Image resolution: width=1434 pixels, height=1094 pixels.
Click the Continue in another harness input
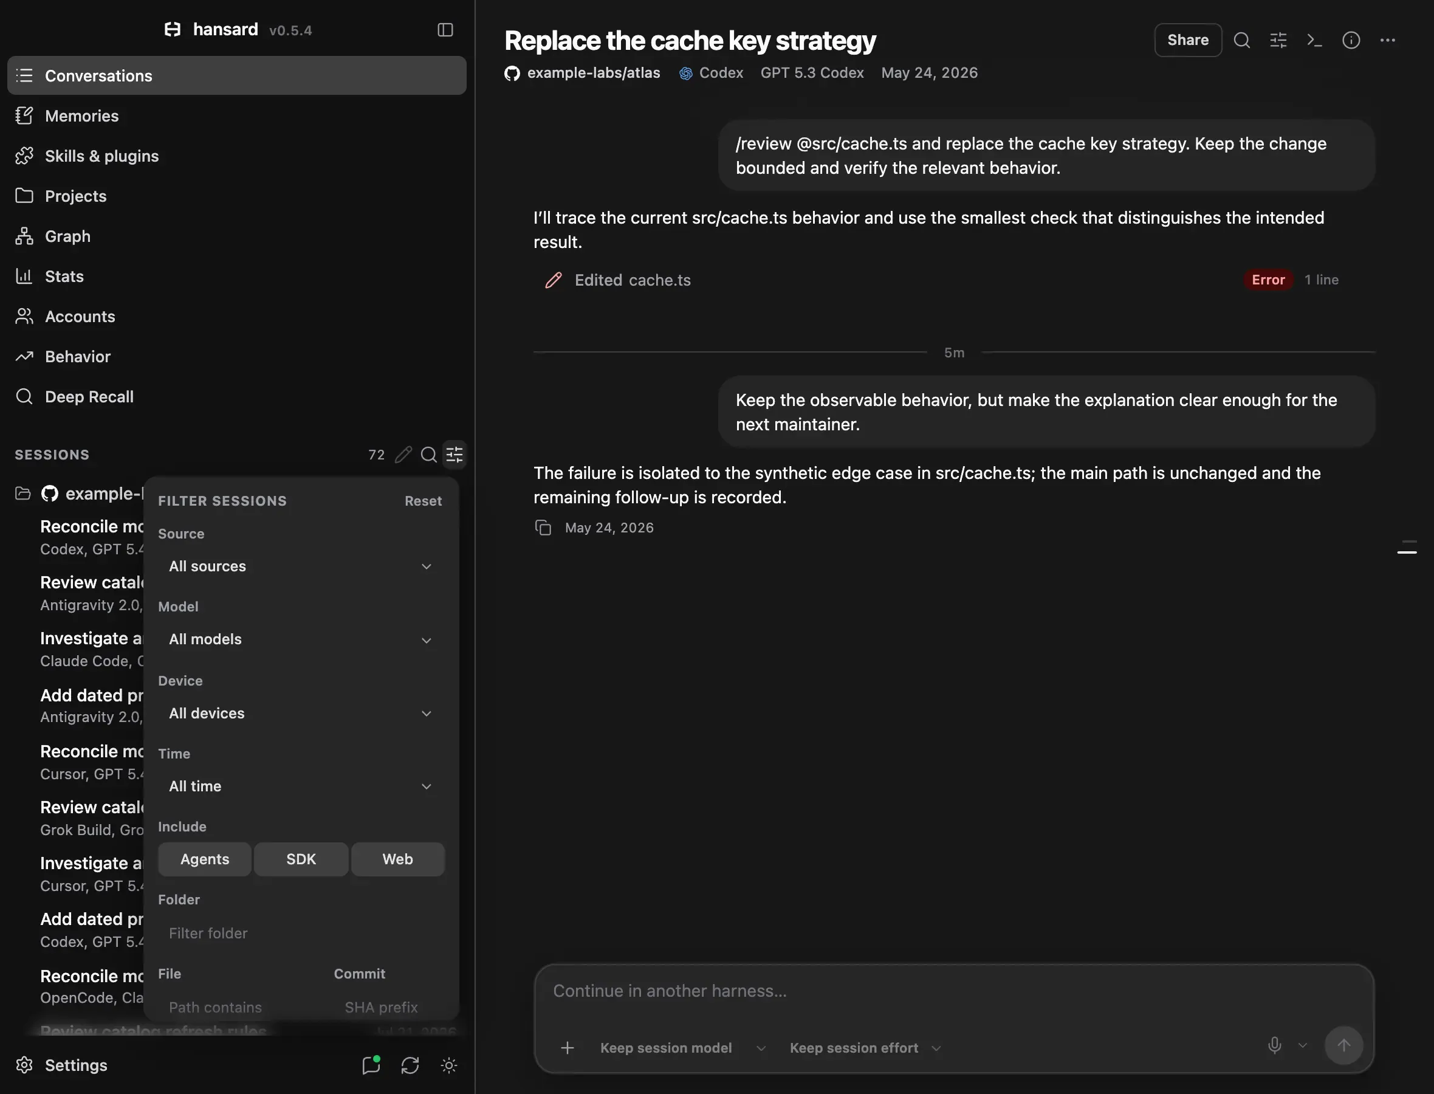[953, 991]
